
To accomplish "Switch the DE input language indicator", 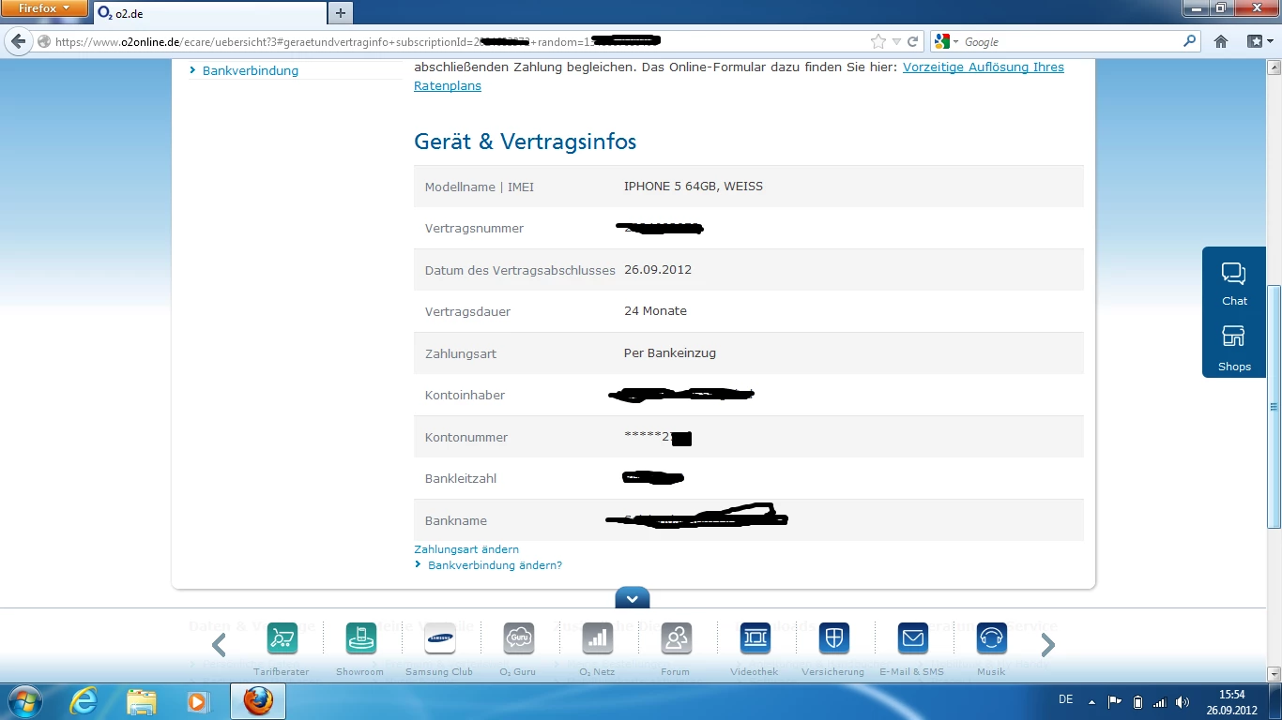I will 1065,699.
